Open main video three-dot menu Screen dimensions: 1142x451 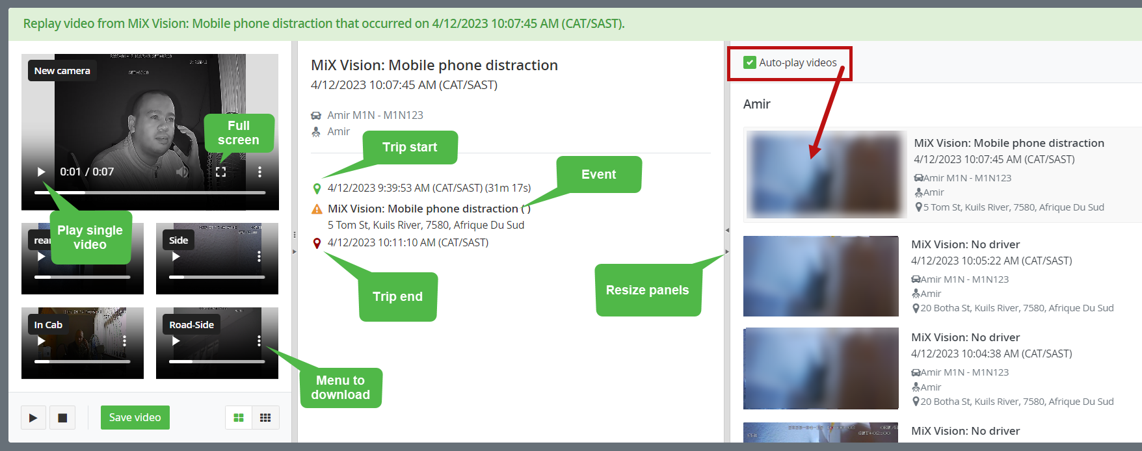click(259, 172)
